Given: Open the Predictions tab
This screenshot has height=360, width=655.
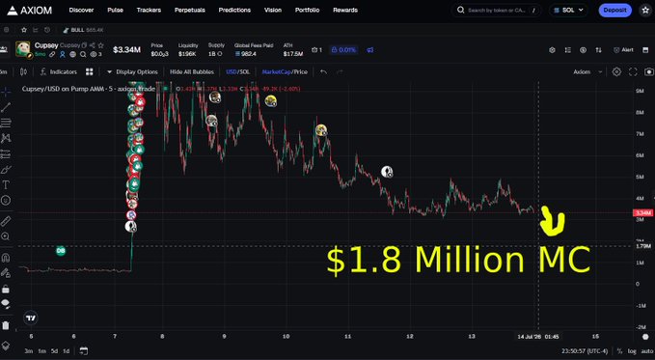Looking at the screenshot, I should pos(234,10).
